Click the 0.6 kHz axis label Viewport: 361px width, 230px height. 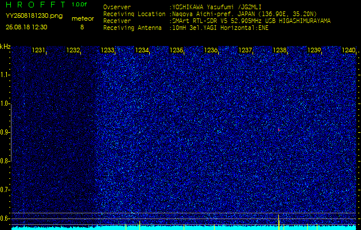tap(5, 218)
